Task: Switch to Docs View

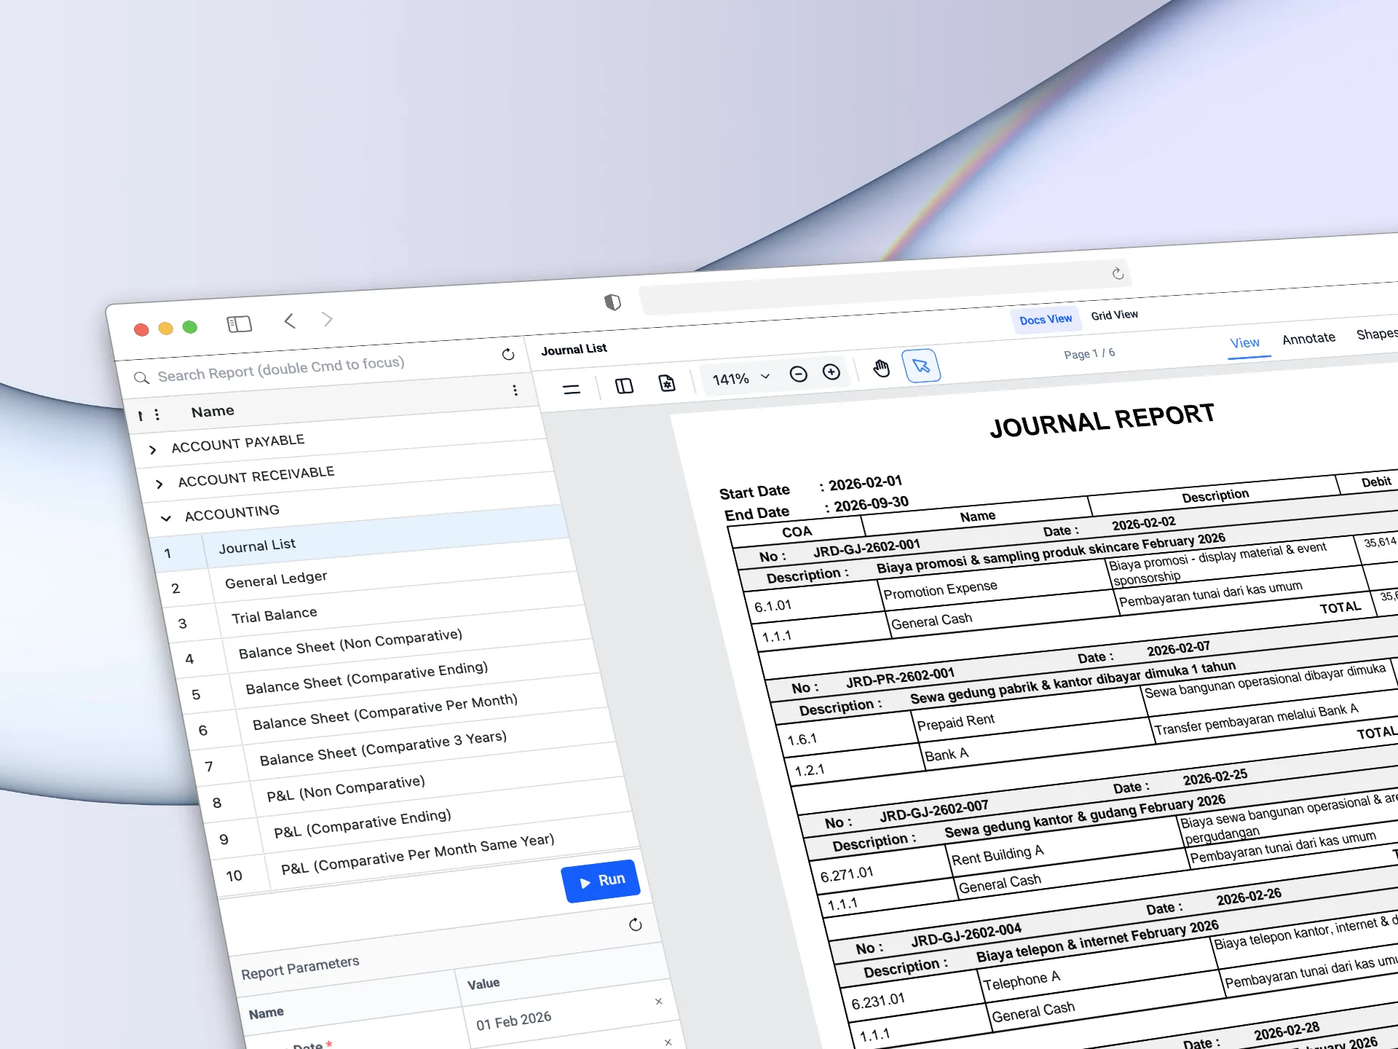Action: (x=1046, y=319)
